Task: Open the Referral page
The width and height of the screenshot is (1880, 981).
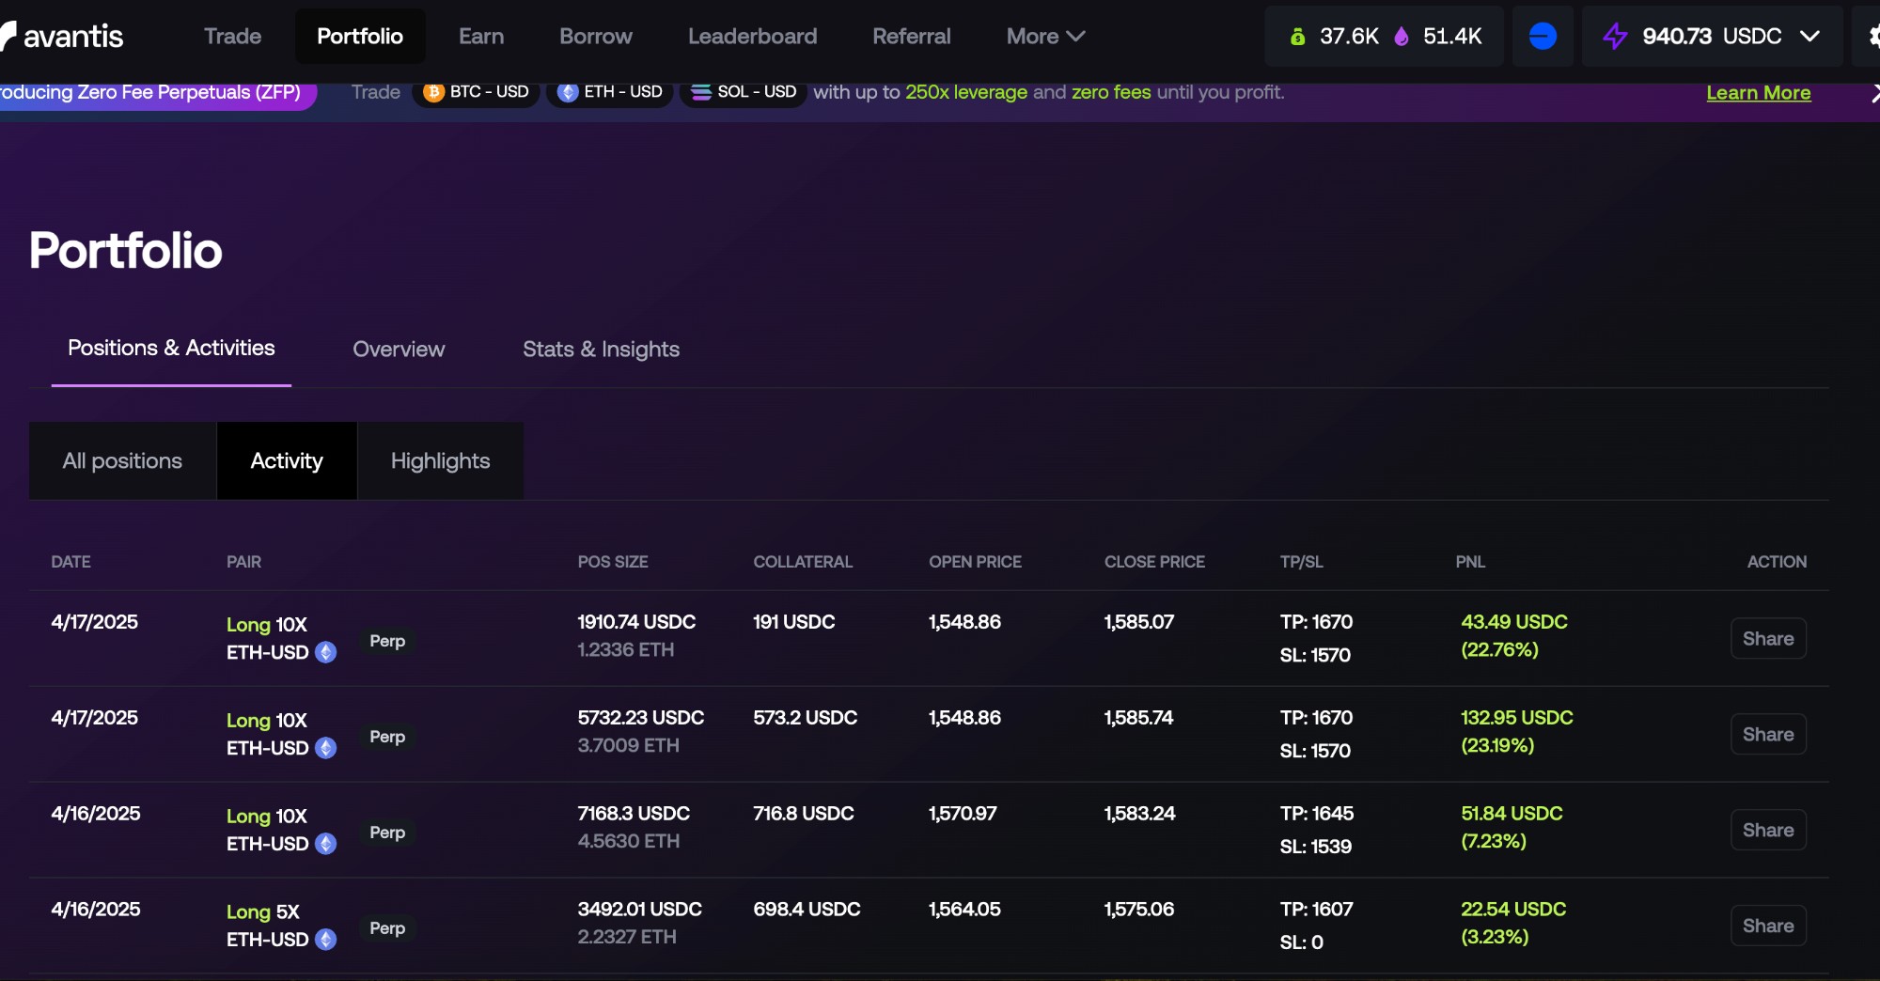Action: [912, 37]
